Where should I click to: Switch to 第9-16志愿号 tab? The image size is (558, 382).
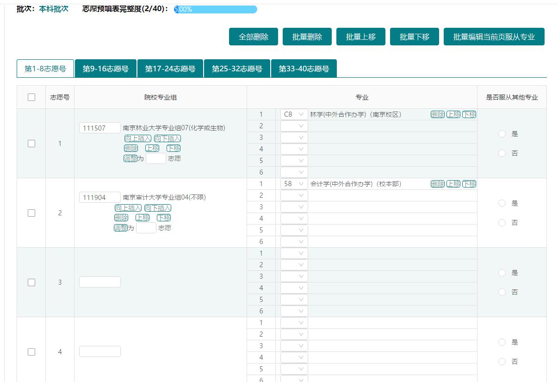[105, 69]
